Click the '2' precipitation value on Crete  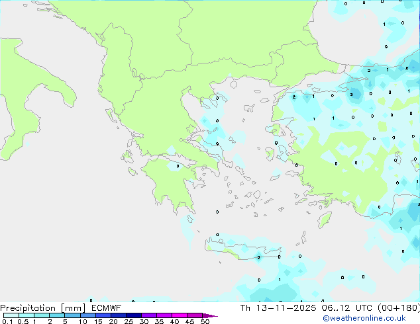click(258, 258)
